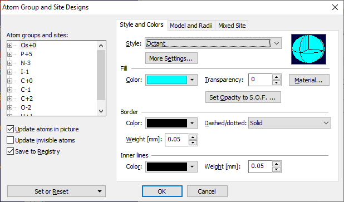Screen dimensions: 344x202
Task: Click the Cancel button
Action: [207, 191]
